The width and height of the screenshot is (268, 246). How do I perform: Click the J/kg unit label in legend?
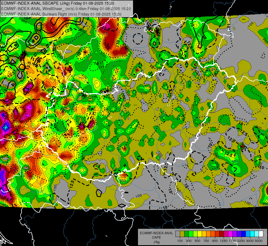156,242
